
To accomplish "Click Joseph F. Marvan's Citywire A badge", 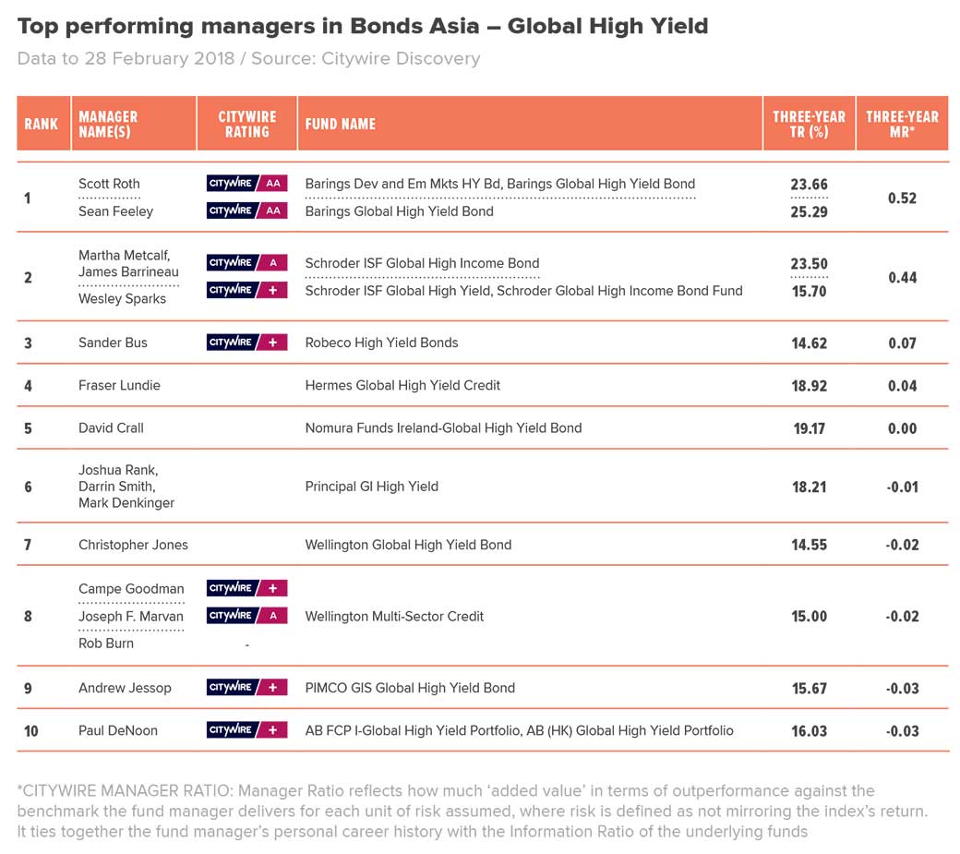I will click(246, 616).
